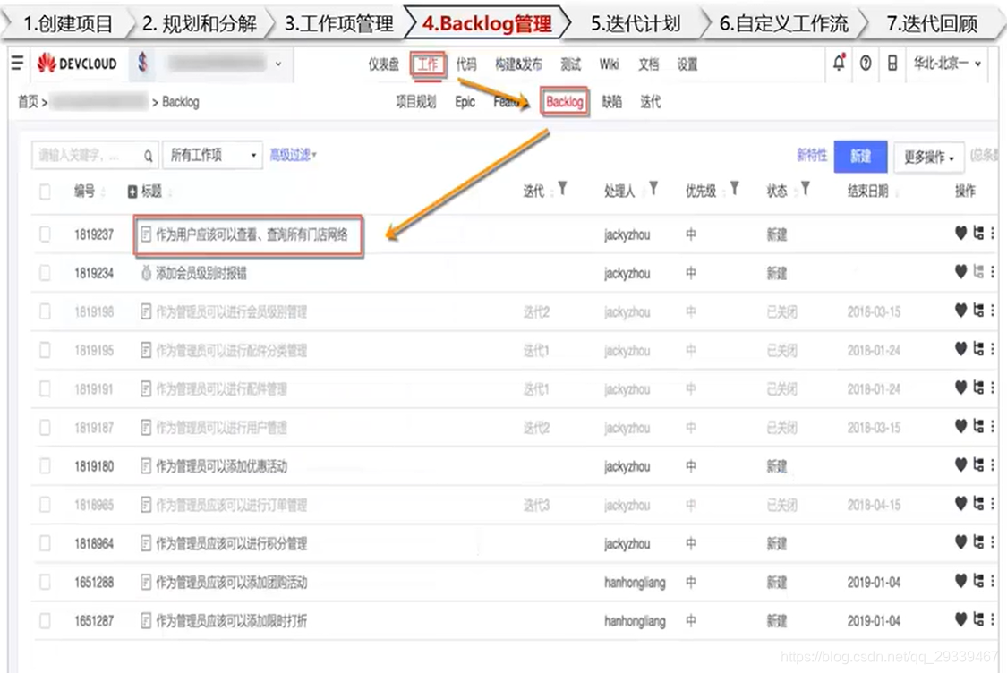The height and width of the screenshot is (673, 1007).
Task: Open item 作为管理员应该可以添加限时打折
Action: (231, 620)
